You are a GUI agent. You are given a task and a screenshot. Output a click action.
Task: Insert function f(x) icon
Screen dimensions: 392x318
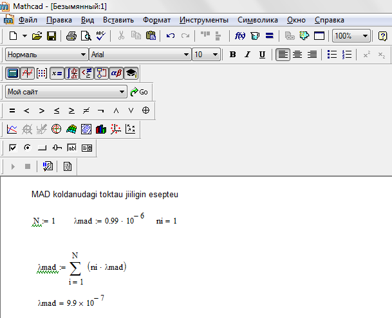point(240,36)
